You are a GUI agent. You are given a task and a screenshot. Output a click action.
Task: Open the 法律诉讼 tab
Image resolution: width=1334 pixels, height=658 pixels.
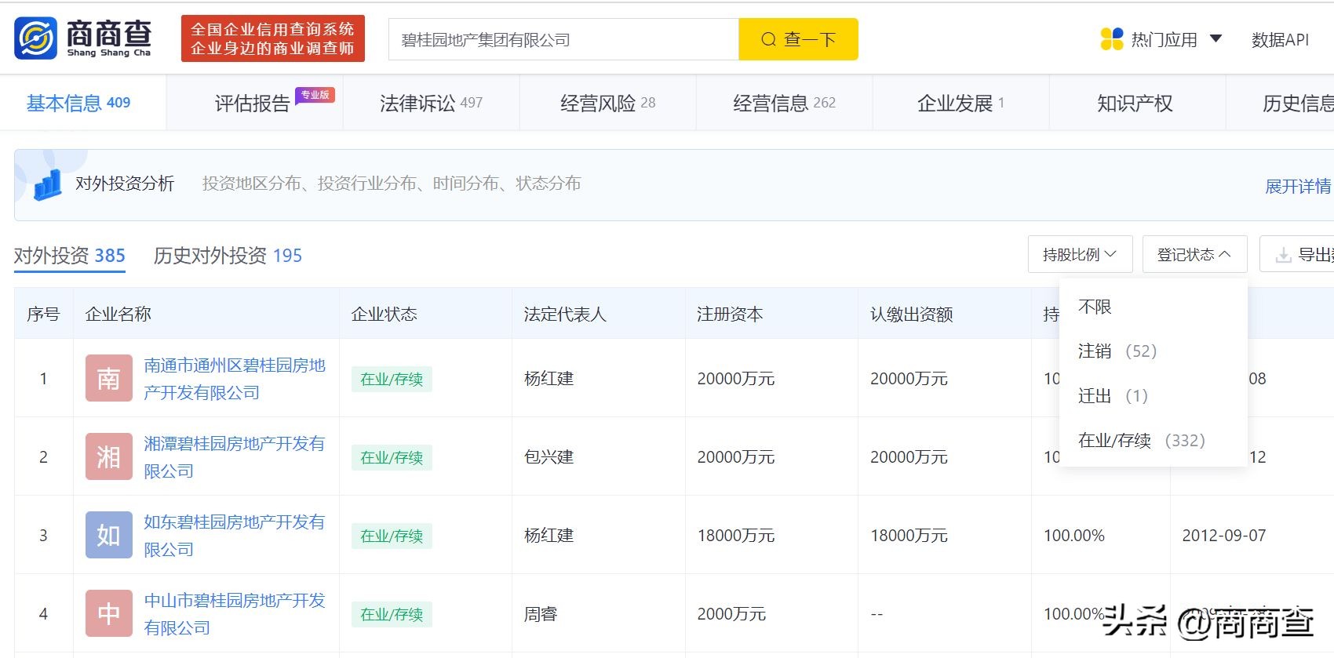click(431, 103)
